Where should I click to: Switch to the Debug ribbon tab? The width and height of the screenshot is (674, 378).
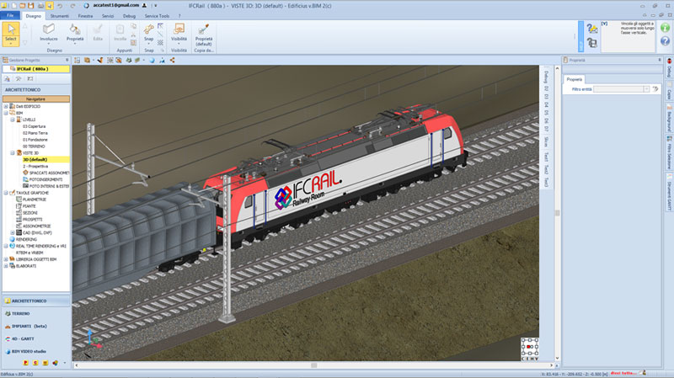click(x=129, y=16)
